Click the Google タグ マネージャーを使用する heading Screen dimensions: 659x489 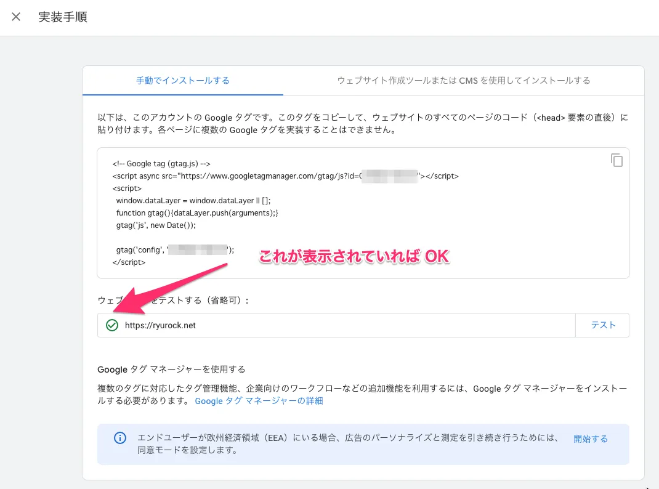click(171, 369)
